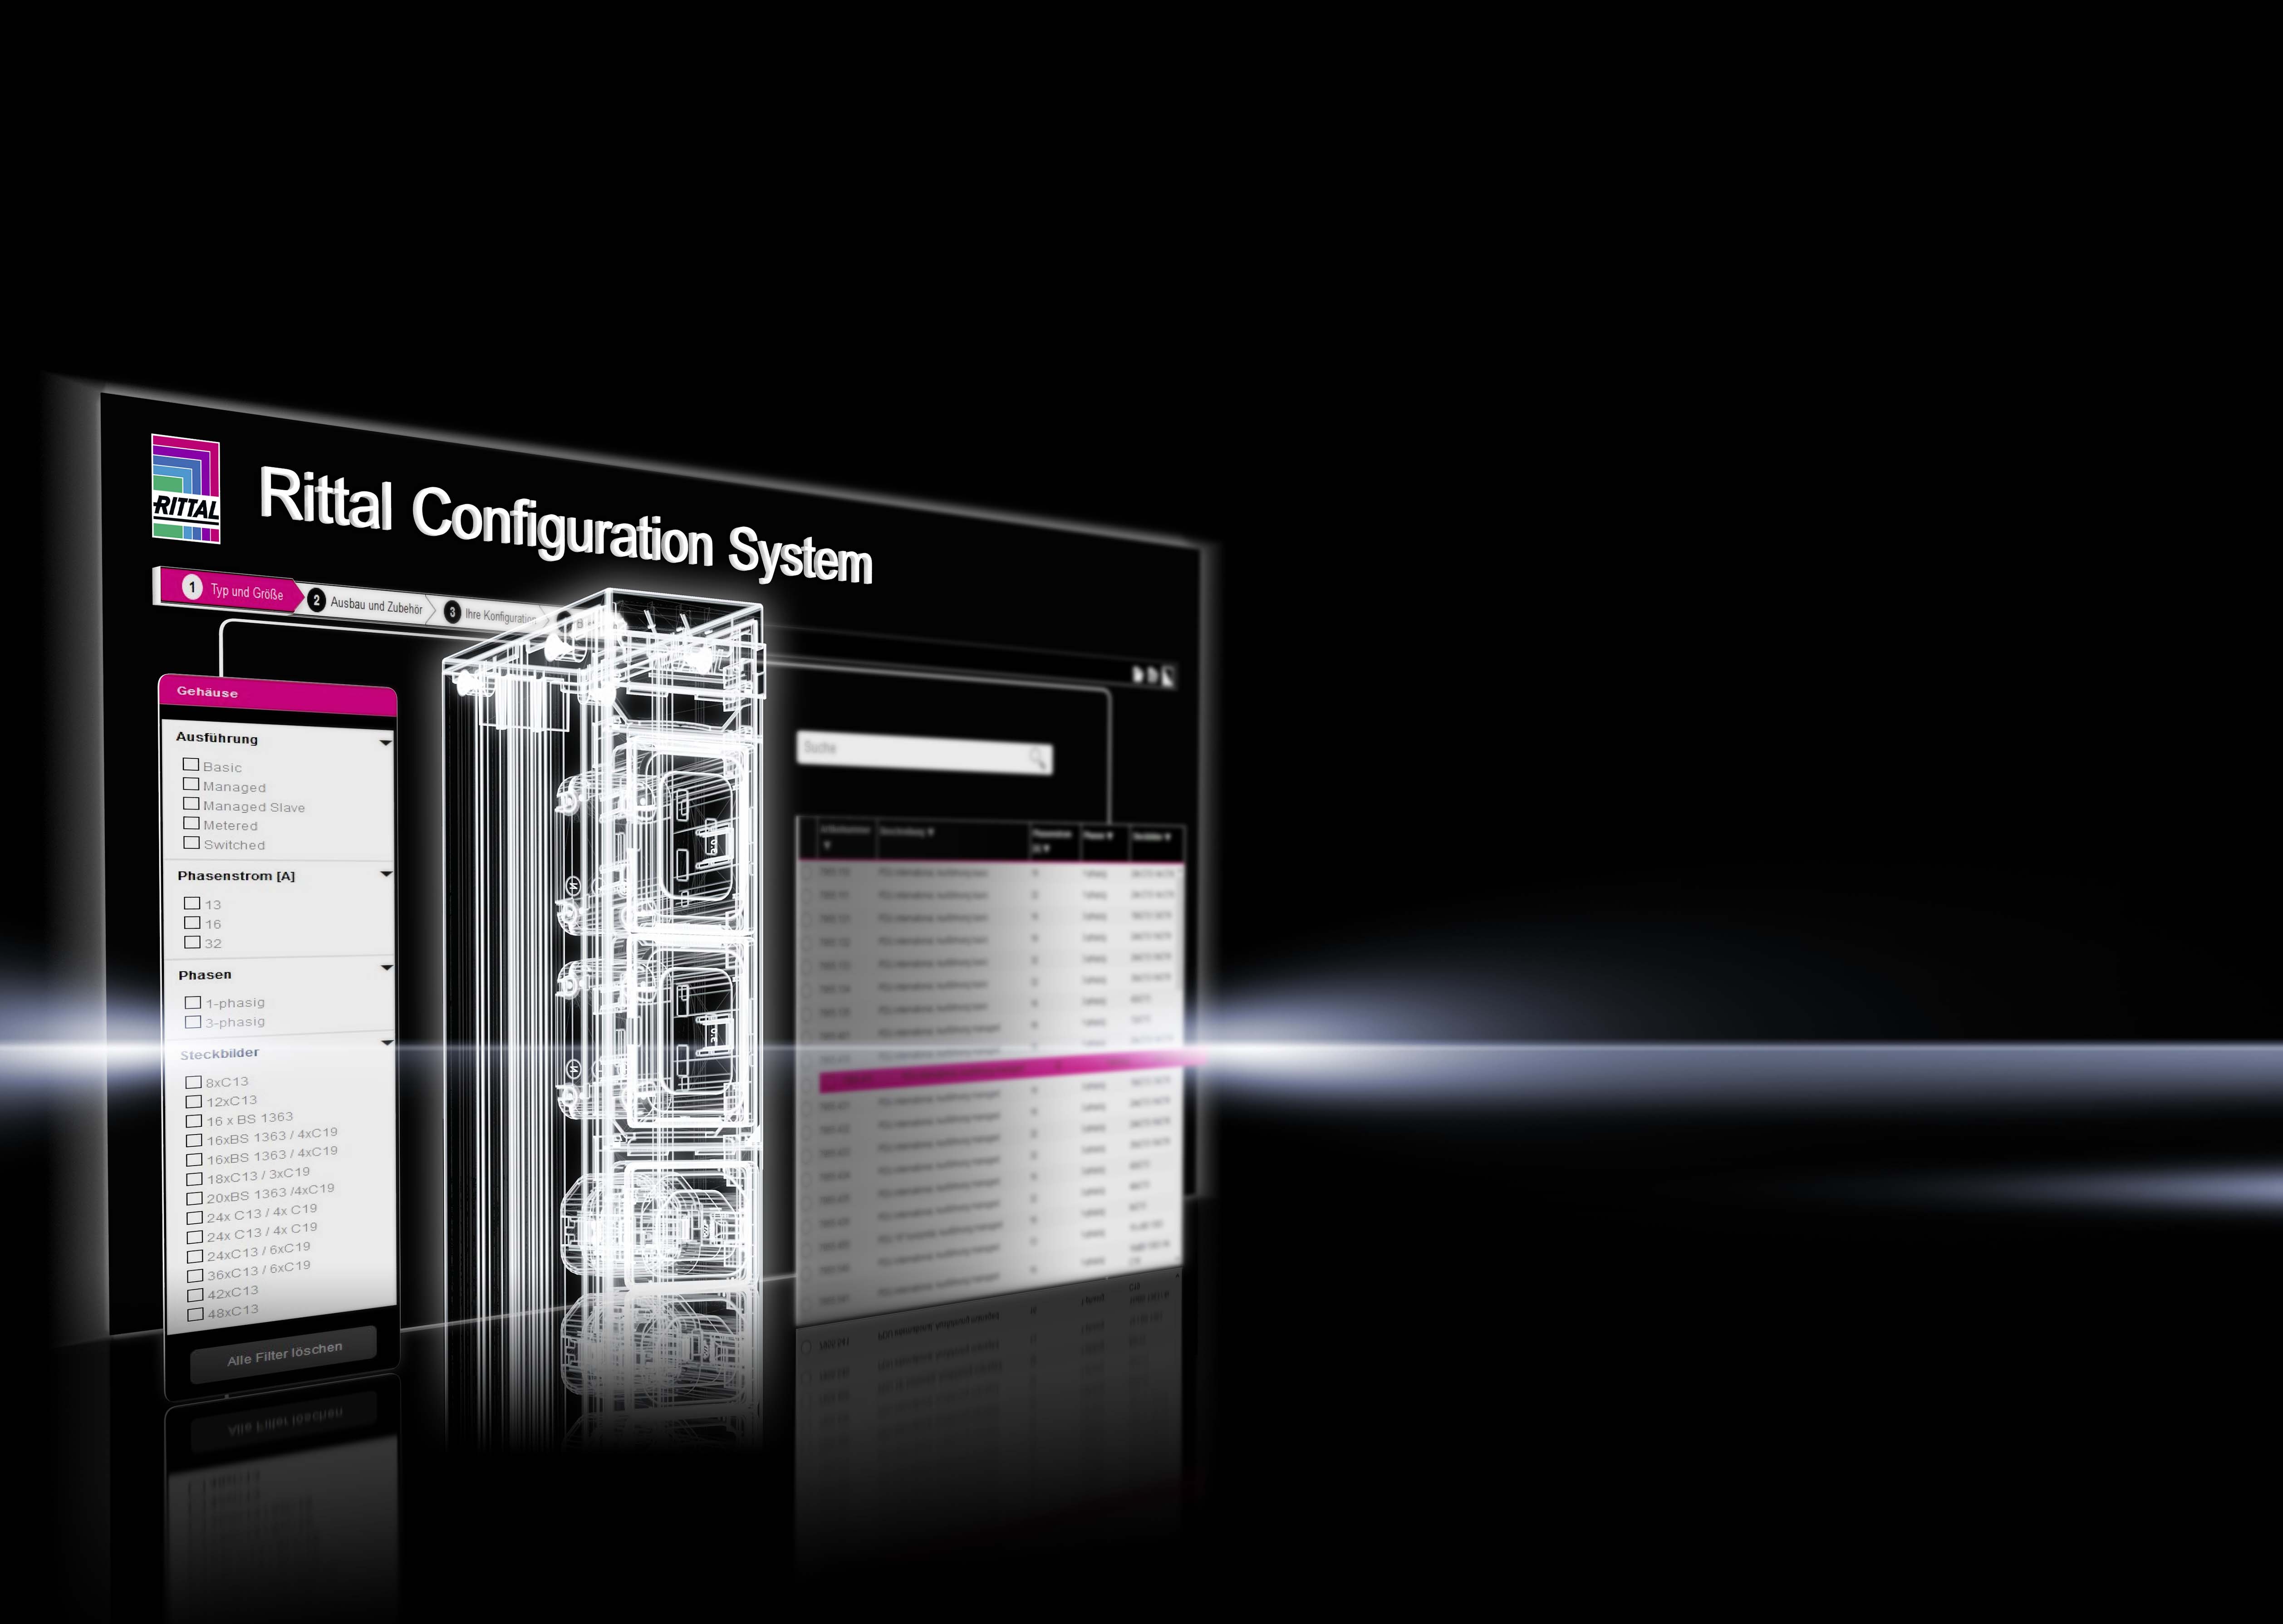Enable the Managed Slave checkbox
Screen dimensions: 2283x1624
[191, 804]
